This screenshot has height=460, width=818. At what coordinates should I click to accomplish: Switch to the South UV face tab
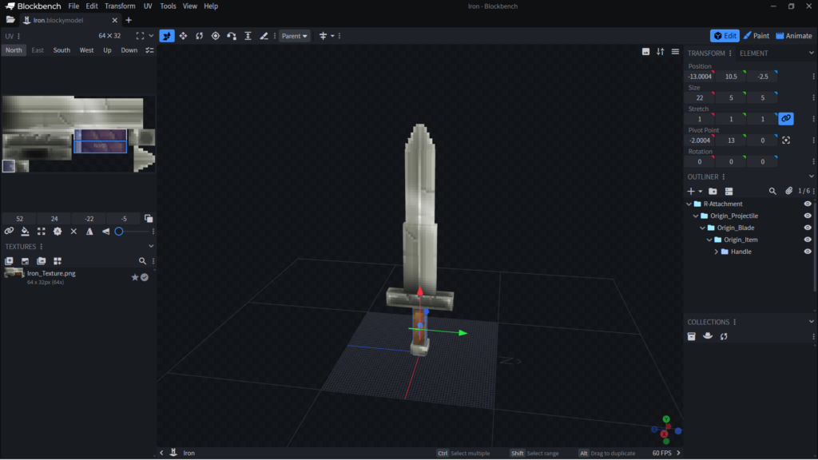[x=62, y=50]
